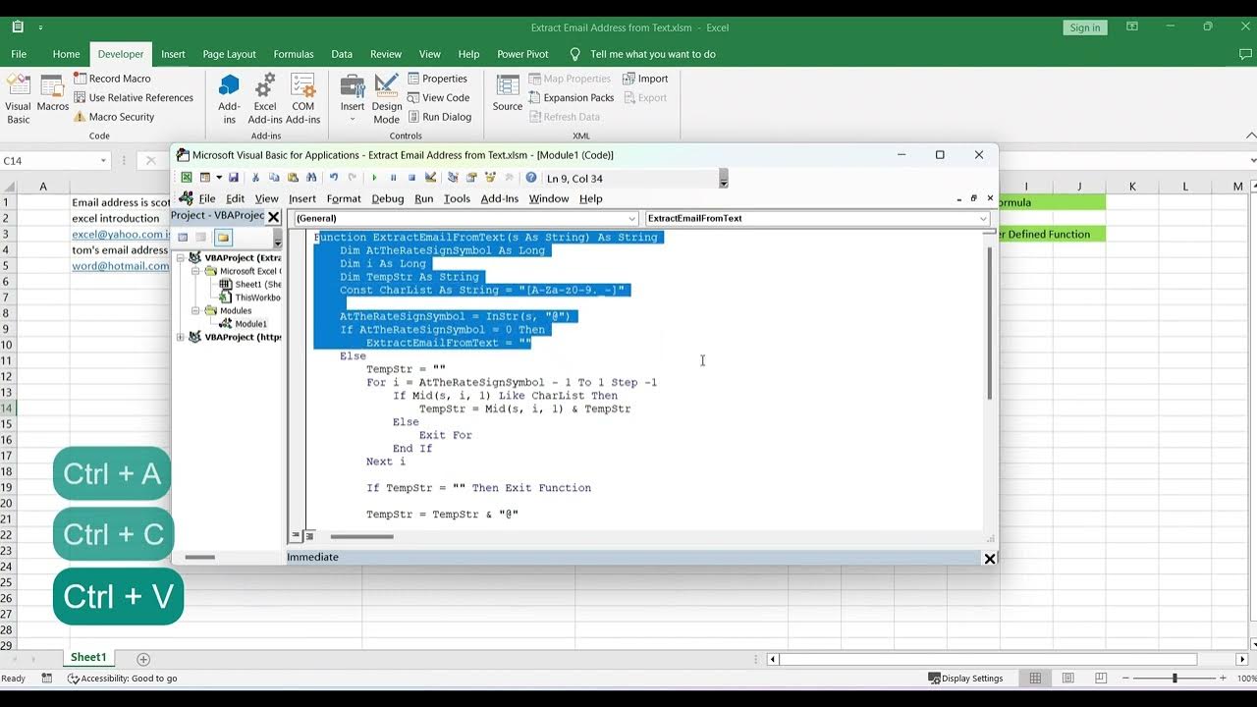Click the Cut scissors icon in VBA toolbar

pos(255,178)
